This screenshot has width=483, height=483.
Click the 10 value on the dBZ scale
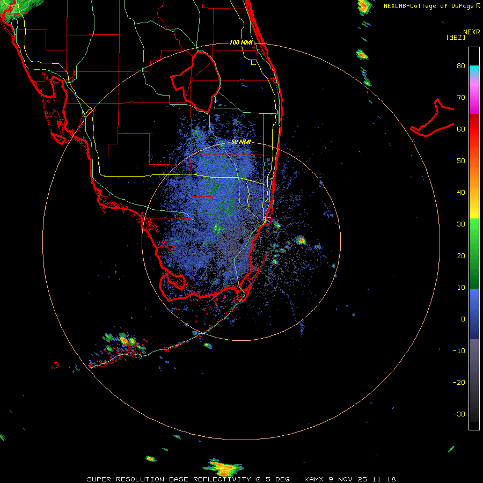click(x=461, y=288)
